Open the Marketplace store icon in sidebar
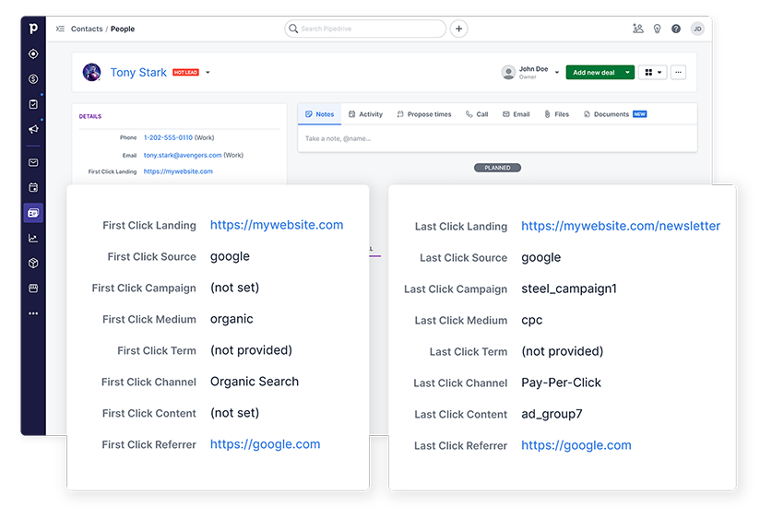760x530 pixels. [x=33, y=289]
